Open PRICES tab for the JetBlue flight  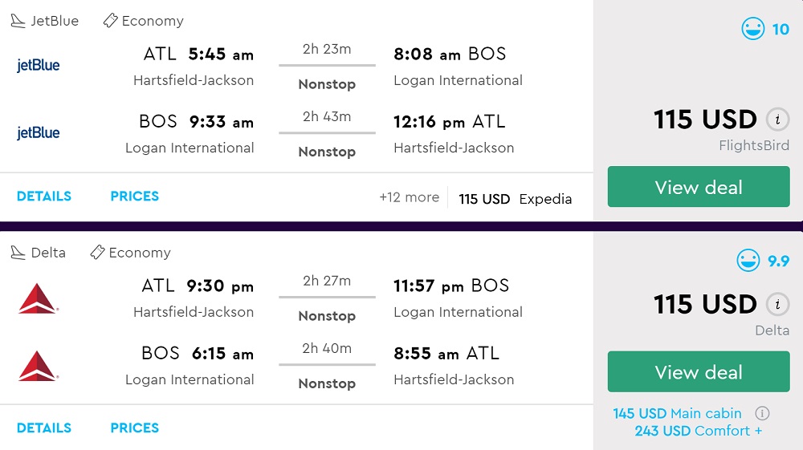tap(134, 197)
